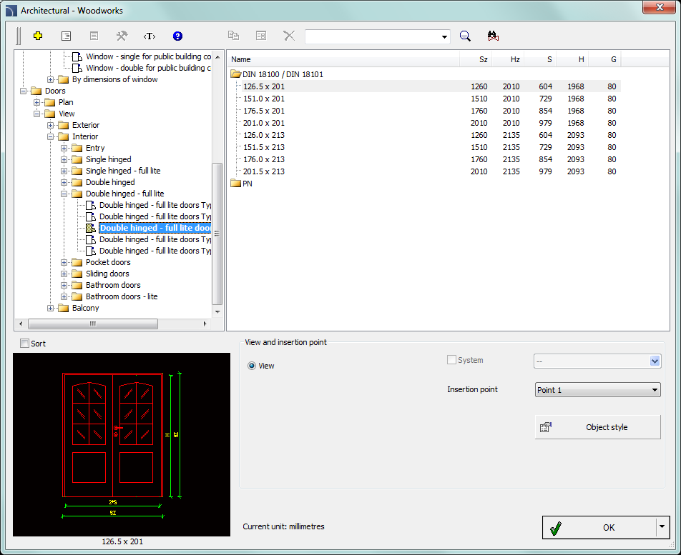Click the Object style button

(597, 427)
